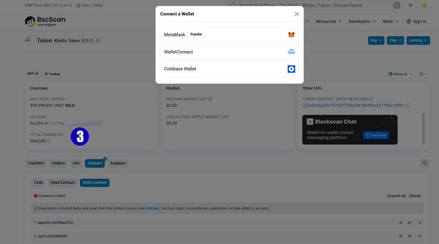Click Expand all link
The image size is (439, 244).
[x=397, y=196]
